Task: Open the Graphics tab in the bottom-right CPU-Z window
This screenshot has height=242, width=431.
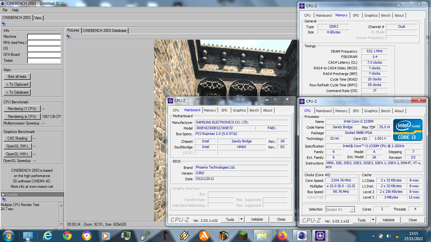Action: [371, 111]
